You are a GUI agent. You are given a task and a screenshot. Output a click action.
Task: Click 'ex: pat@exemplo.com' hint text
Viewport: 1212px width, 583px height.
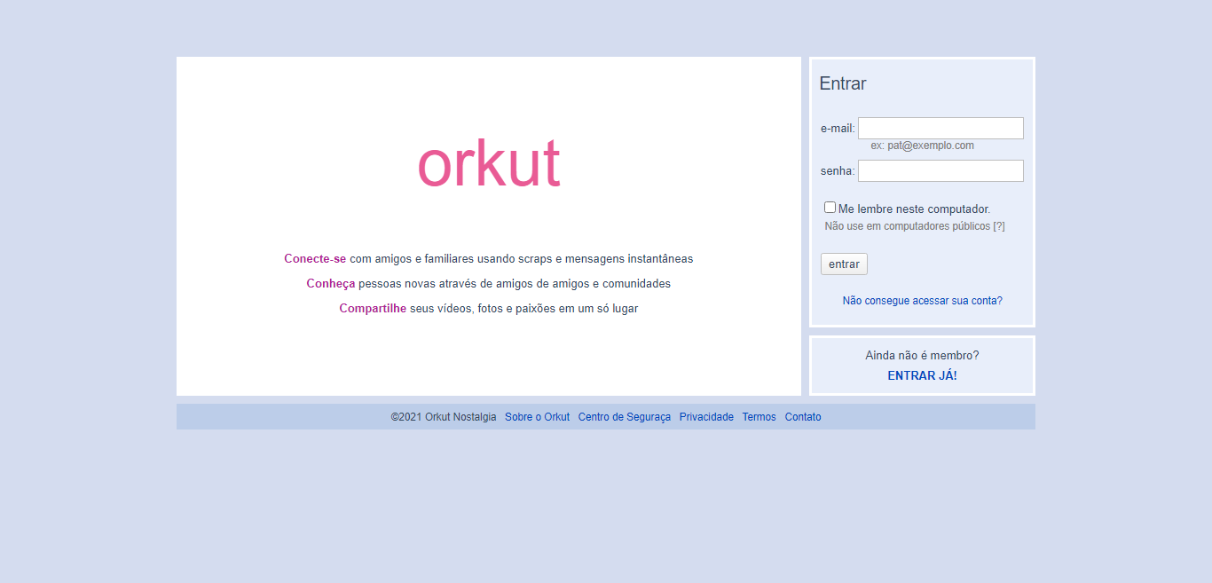[x=922, y=146]
